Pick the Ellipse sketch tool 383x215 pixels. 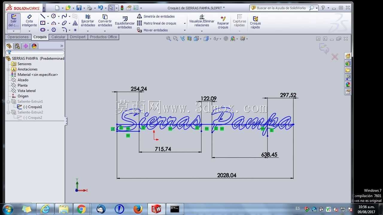click(64, 23)
